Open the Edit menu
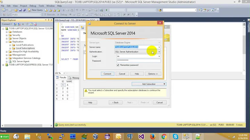250x140 pixels. 8,6
